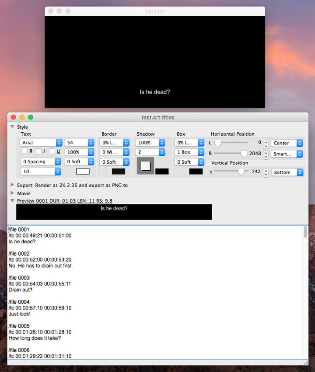Expand the Export section triangle
Viewport: 315px width, 372px height.
(12, 185)
